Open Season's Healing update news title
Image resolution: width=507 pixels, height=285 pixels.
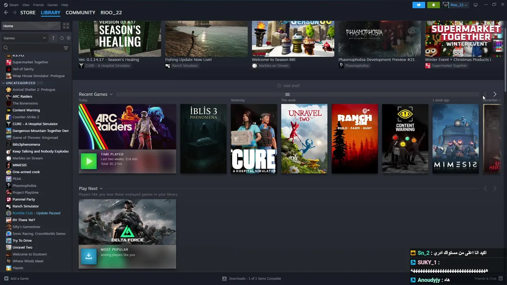[x=109, y=60]
